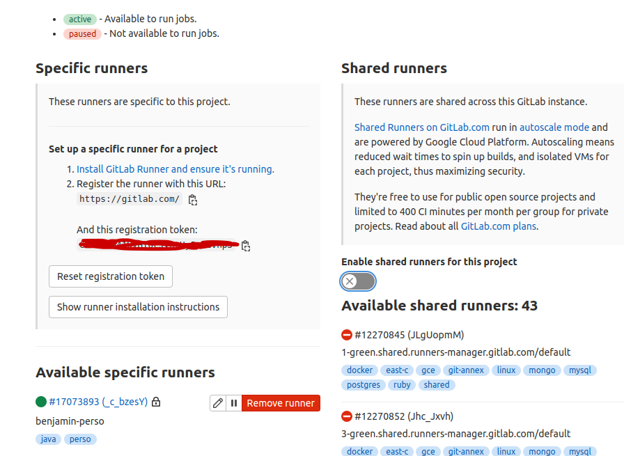Select the shared tag under runner #12270845
The height and width of the screenshot is (456, 624).
point(437,385)
